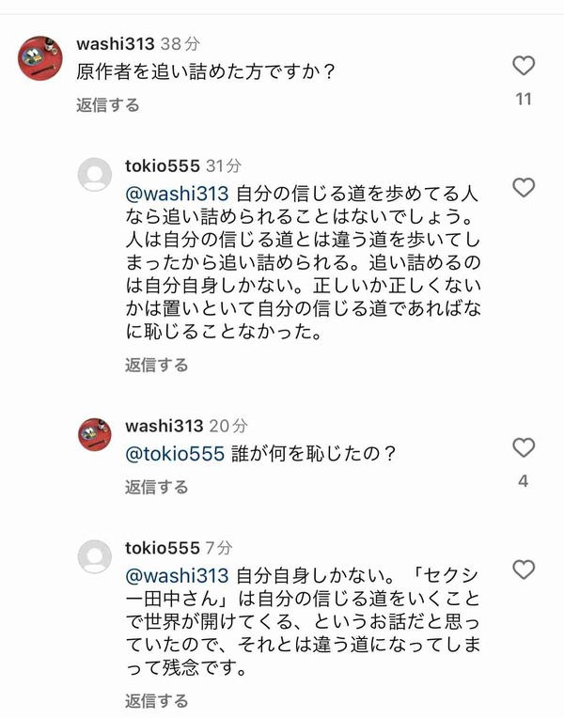Open the washi313 username on 20-minute reply
The height and width of the screenshot is (718, 564).
(x=164, y=426)
